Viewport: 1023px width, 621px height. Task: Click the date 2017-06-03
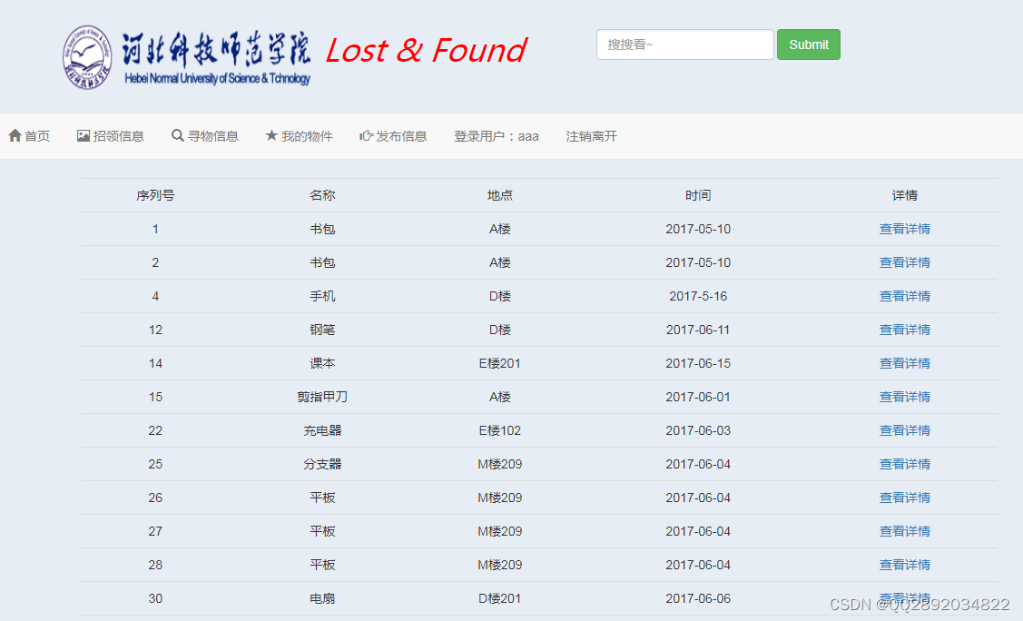pos(698,430)
